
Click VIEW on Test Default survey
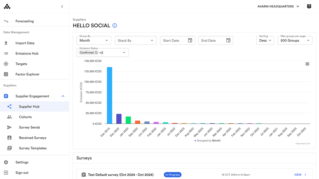(298, 175)
